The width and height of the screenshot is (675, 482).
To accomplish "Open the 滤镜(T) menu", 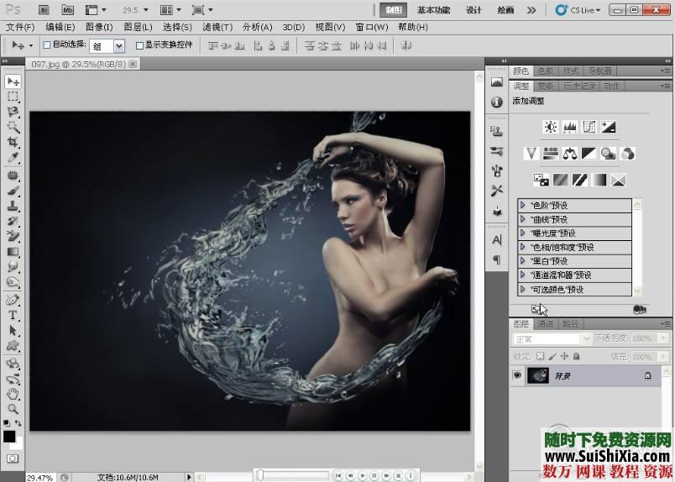I will [x=217, y=27].
